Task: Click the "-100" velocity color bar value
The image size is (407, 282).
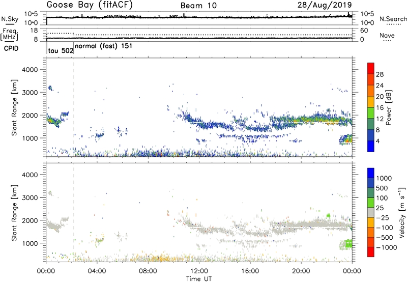Action: coord(385,228)
